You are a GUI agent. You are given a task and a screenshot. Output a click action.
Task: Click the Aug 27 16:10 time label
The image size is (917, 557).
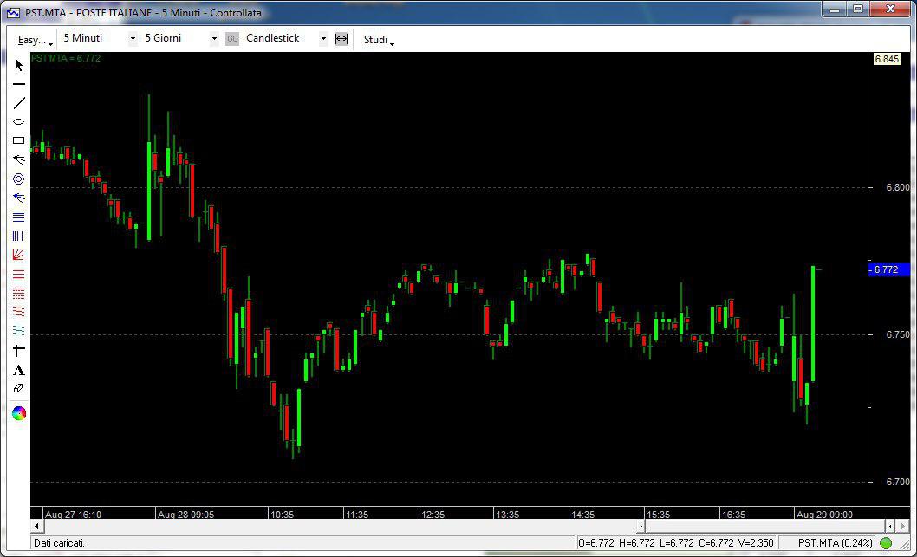(73, 515)
